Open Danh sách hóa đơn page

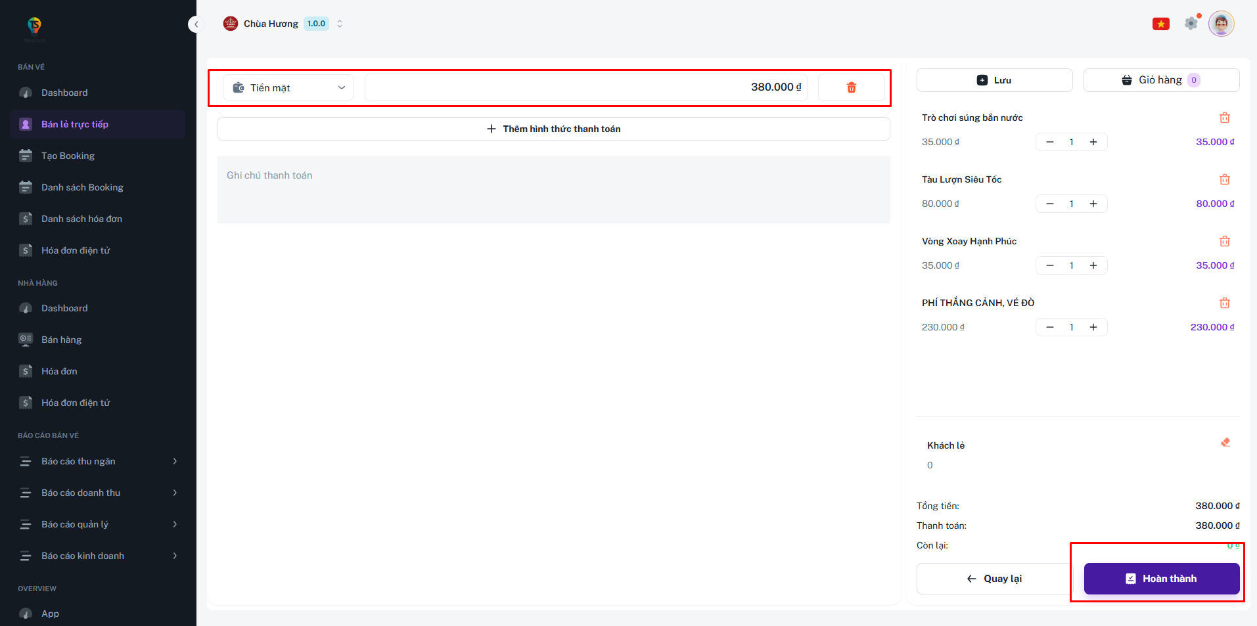click(81, 219)
